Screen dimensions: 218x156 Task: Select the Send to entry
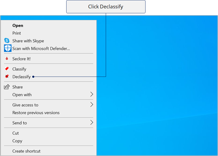(49, 123)
